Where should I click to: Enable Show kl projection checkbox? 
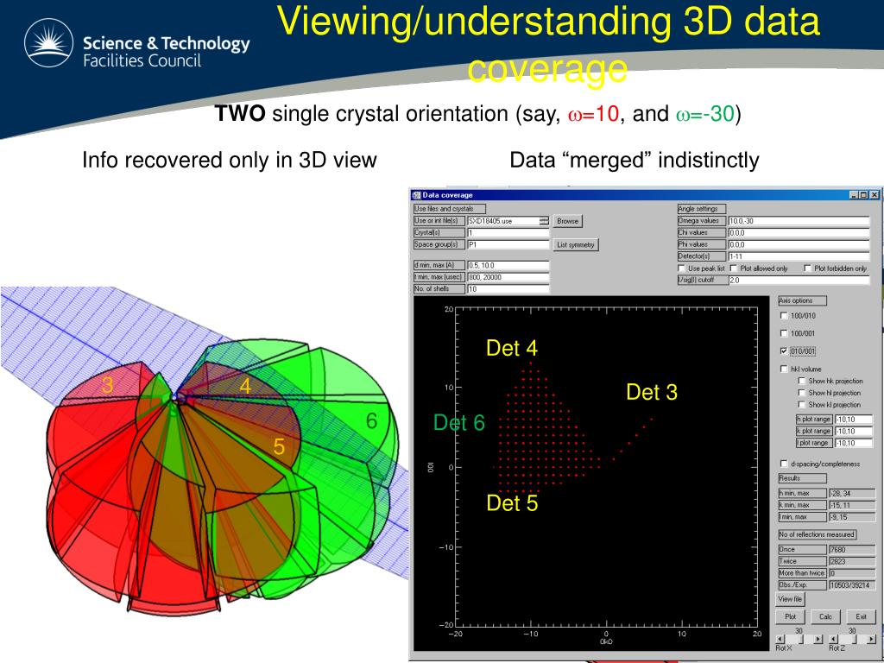click(x=802, y=405)
